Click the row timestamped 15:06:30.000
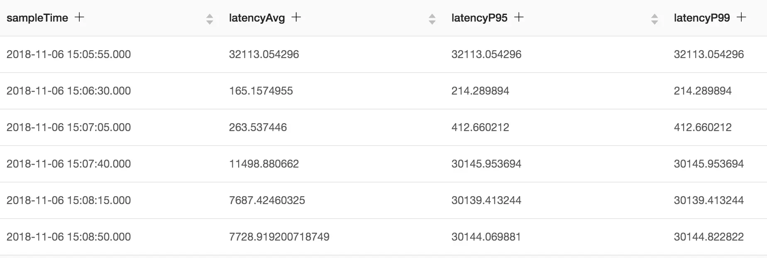 coord(383,91)
